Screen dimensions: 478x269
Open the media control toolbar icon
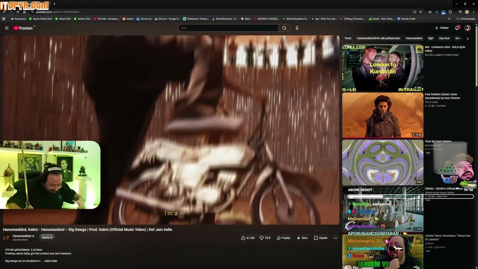click(x=460, y=12)
